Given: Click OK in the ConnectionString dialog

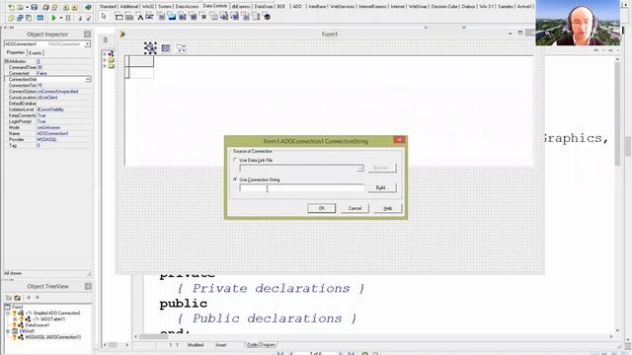Looking at the screenshot, I should tap(322, 208).
